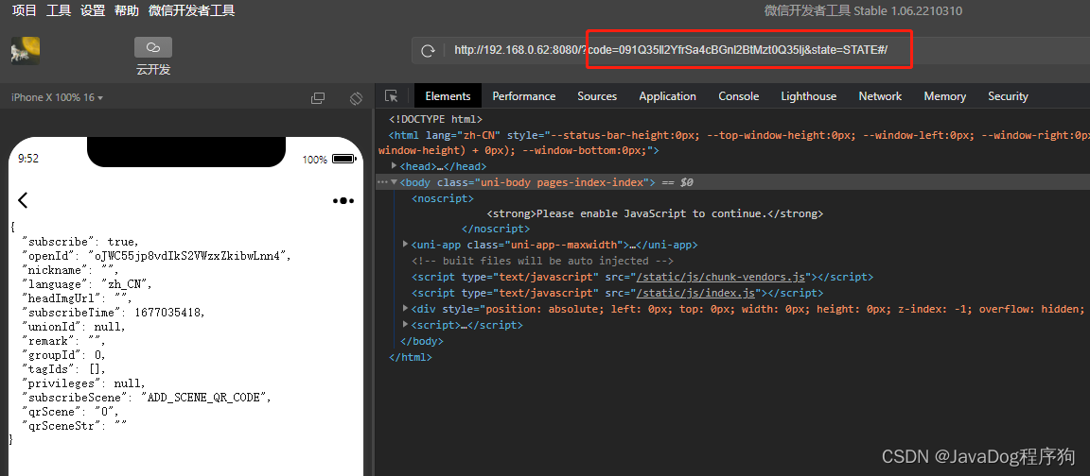Screen dimensions: 1090x476
Task: Select the closing </body> tag
Action: coord(421,341)
